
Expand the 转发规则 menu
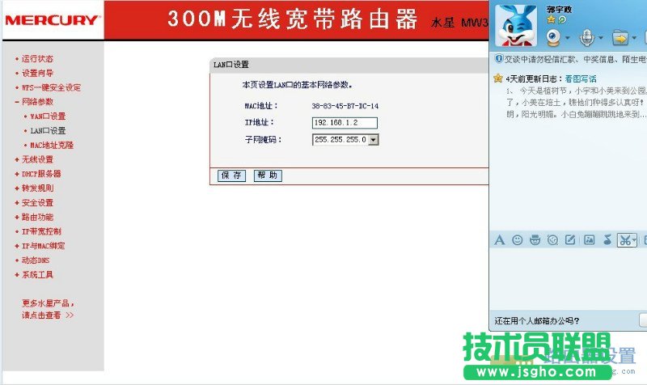(x=37, y=188)
